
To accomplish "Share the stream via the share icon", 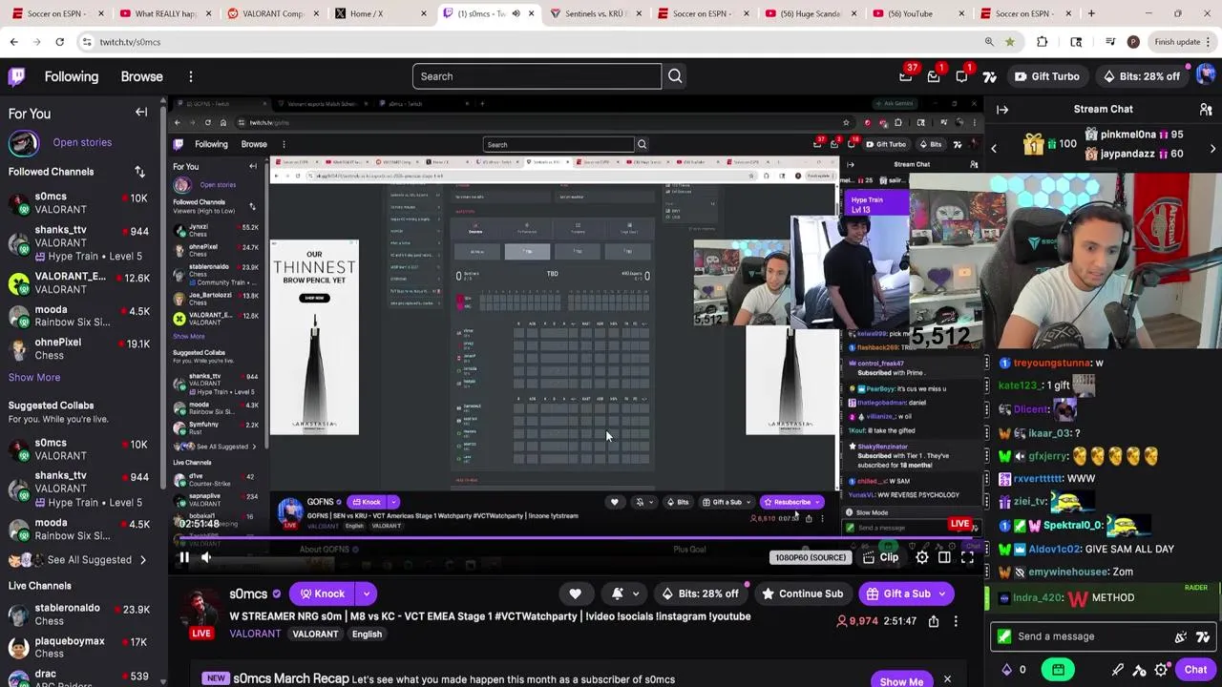I will coord(934,621).
